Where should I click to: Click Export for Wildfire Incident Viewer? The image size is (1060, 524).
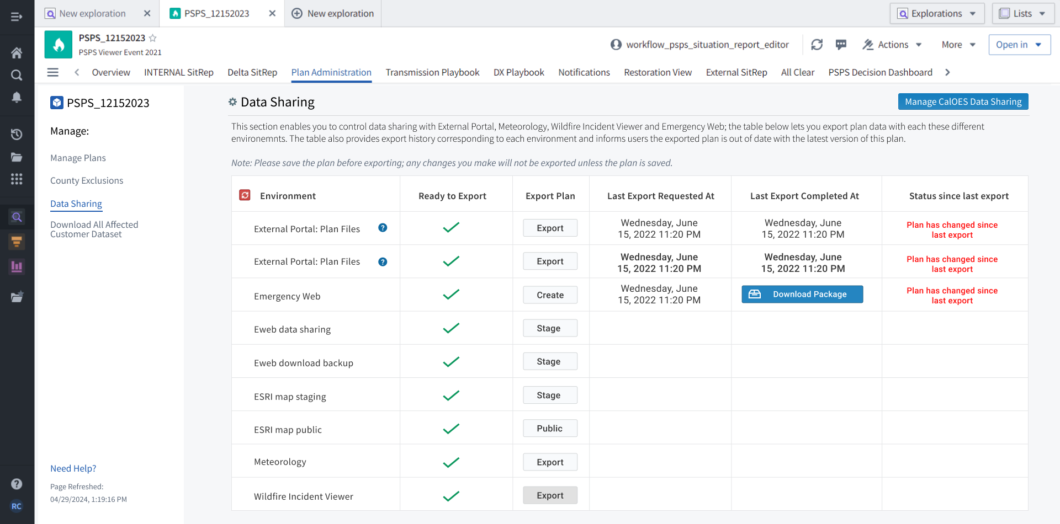(550, 495)
